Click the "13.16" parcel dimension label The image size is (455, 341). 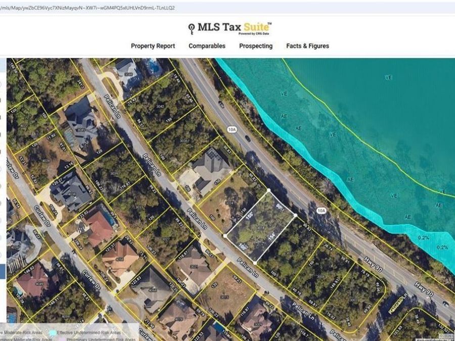69,166
